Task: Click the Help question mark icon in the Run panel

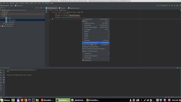Action: point(1,90)
